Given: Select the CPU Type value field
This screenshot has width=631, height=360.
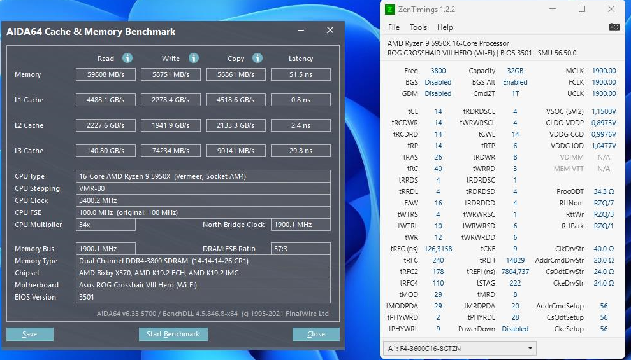Looking at the screenshot, I should point(203,176).
